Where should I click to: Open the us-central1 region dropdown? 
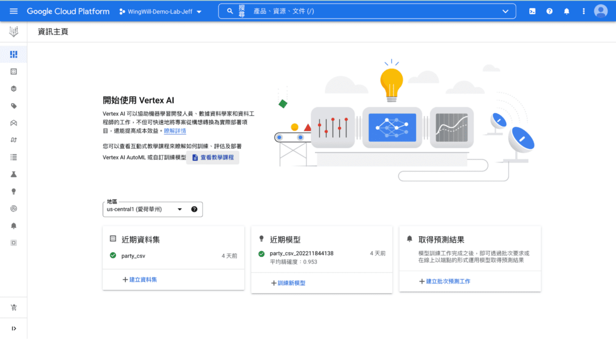[x=152, y=209]
